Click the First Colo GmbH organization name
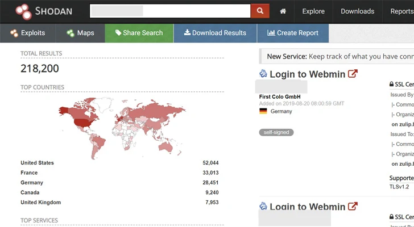 (280, 97)
